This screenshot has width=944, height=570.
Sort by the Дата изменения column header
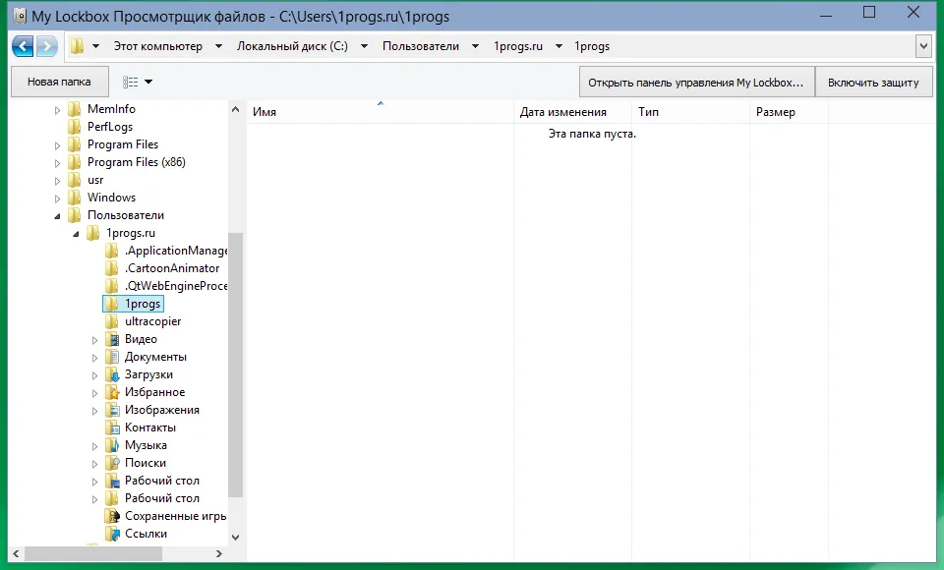(x=563, y=112)
